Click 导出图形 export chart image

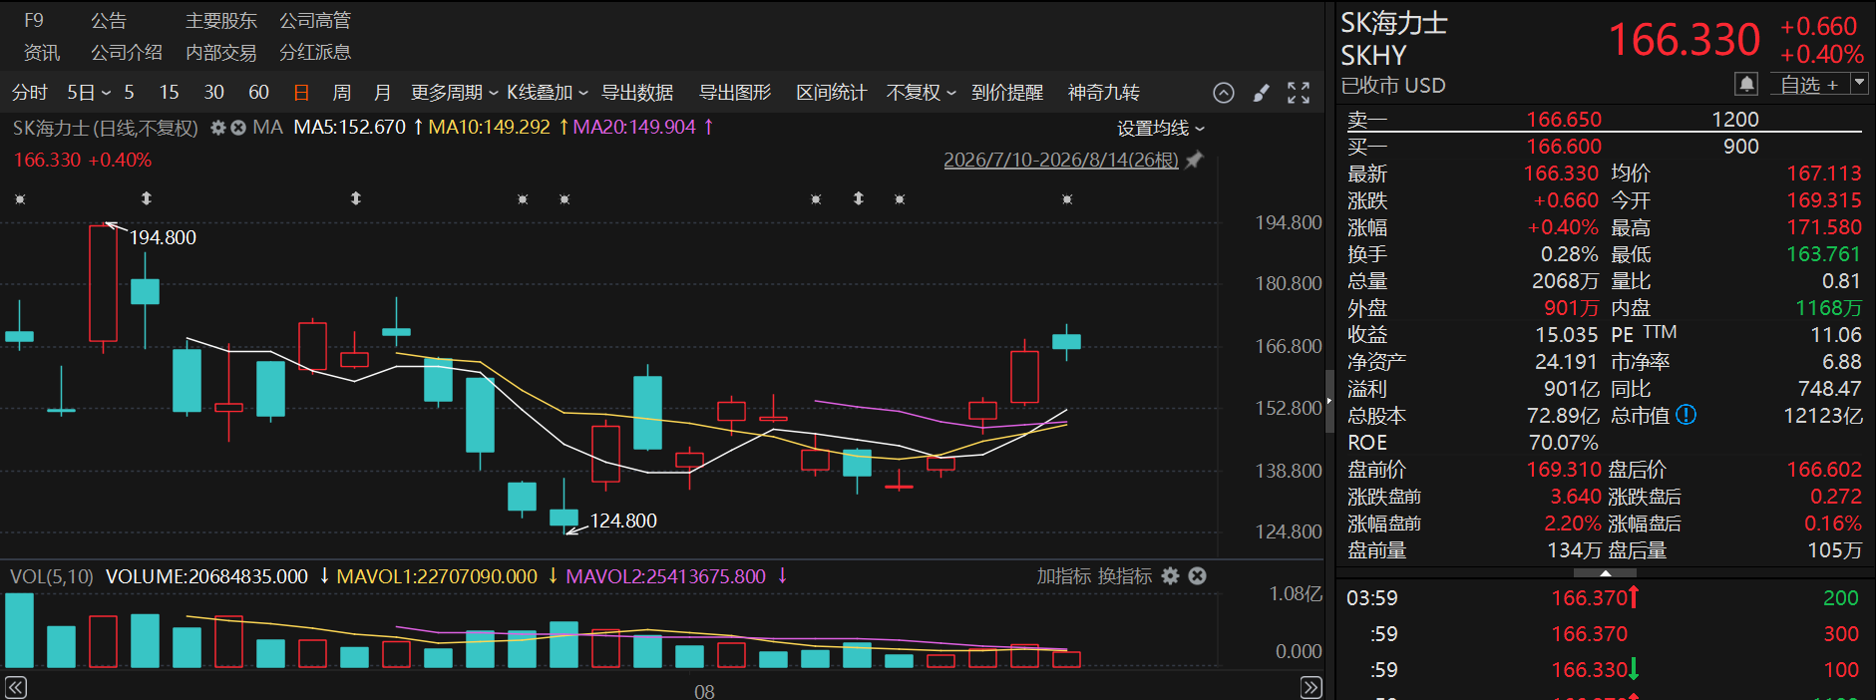click(735, 93)
